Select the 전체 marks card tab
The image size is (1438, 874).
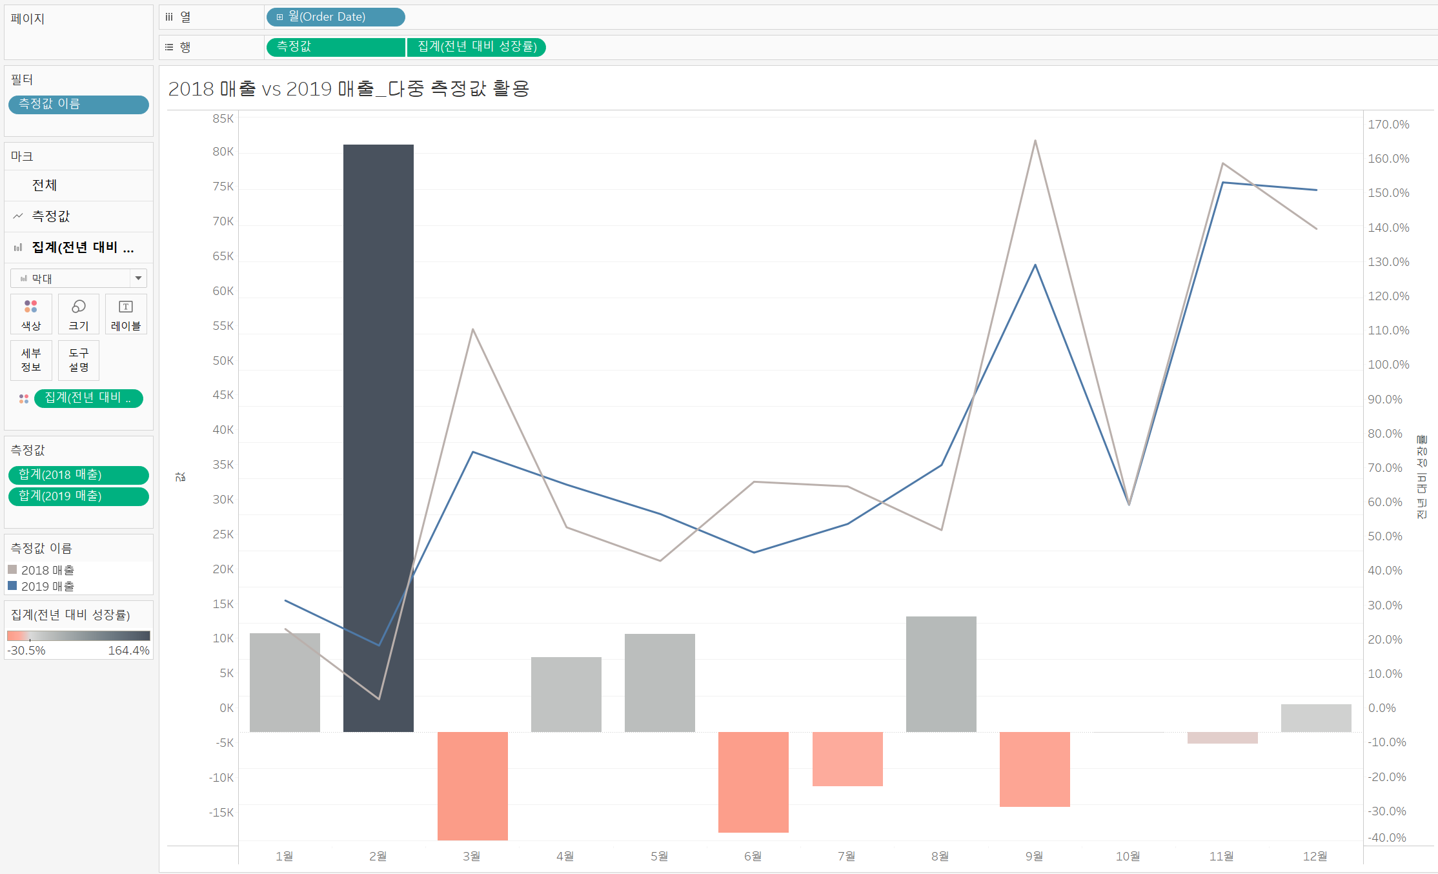[x=45, y=185]
